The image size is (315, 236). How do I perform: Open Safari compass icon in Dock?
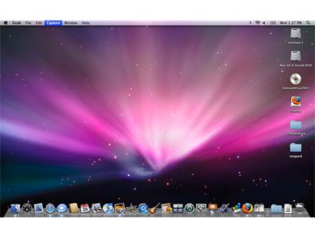(50, 208)
